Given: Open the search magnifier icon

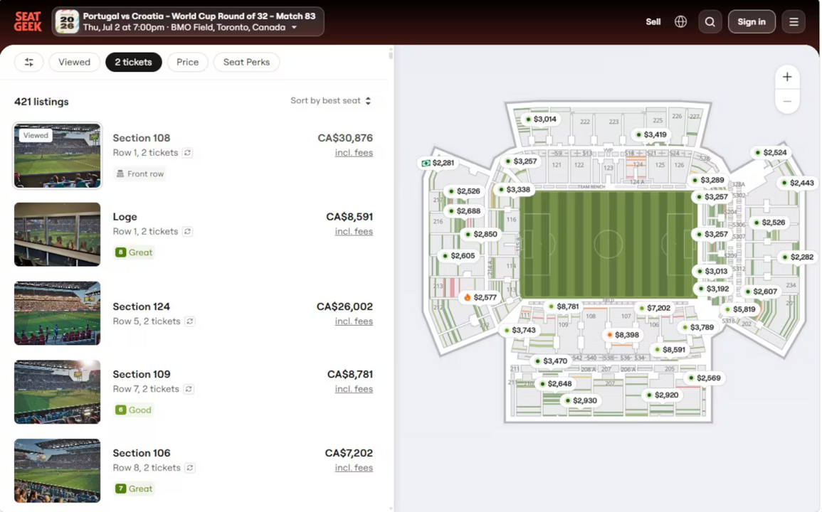Looking at the screenshot, I should pos(710,22).
